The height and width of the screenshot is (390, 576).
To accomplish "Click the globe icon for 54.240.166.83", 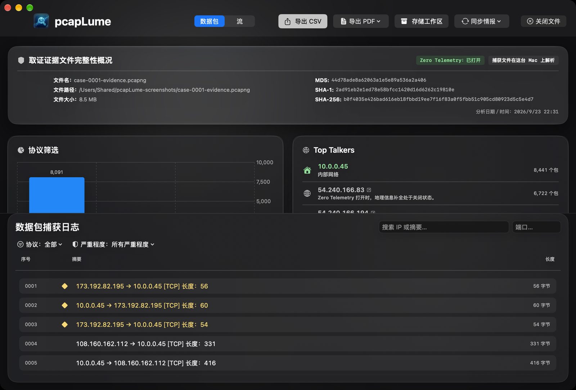I will point(307,193).
